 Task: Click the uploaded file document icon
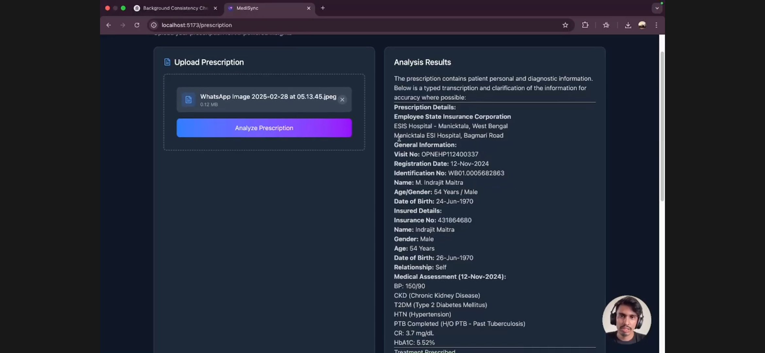188,100
